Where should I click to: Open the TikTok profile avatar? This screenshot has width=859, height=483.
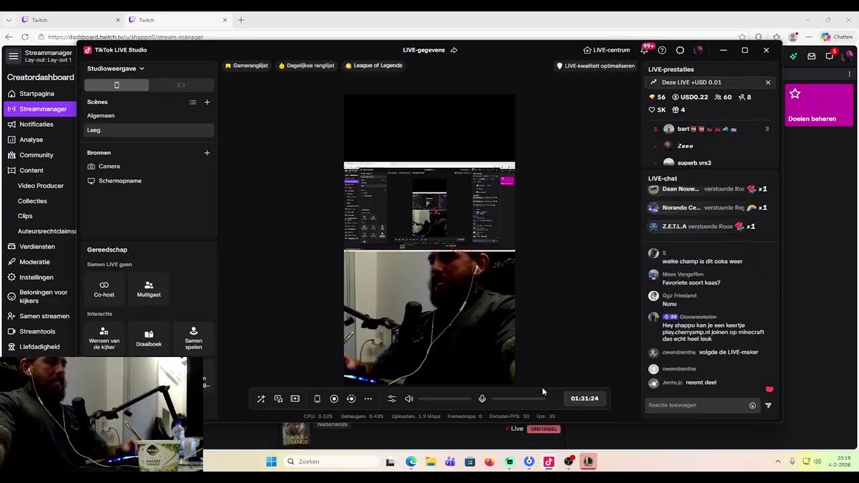pyautogui.click(x=698, y=50)
